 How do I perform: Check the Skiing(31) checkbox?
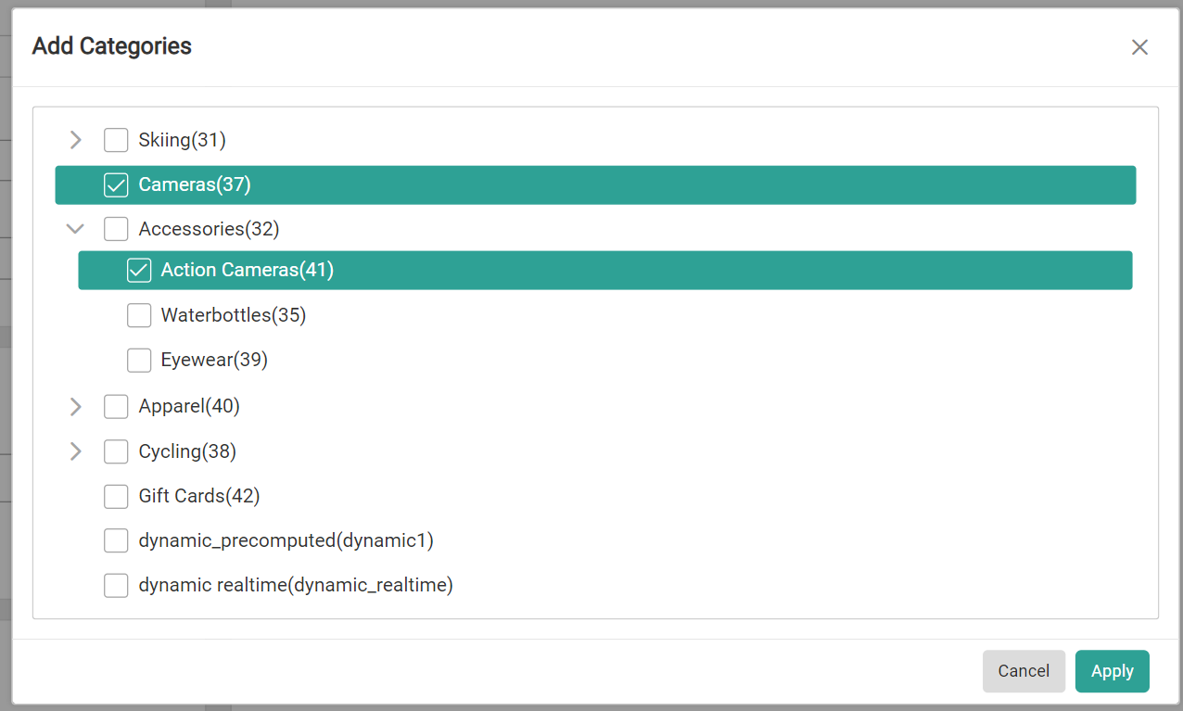point(115,139)
